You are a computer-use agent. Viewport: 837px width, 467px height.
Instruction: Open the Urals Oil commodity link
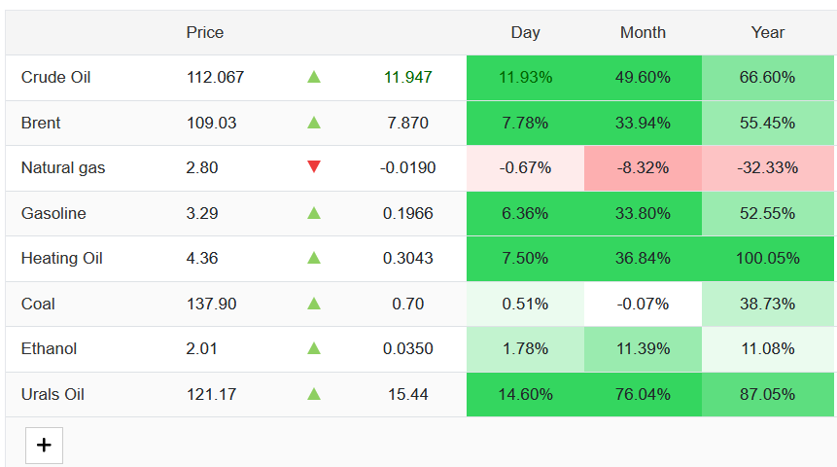pos(52,394)
